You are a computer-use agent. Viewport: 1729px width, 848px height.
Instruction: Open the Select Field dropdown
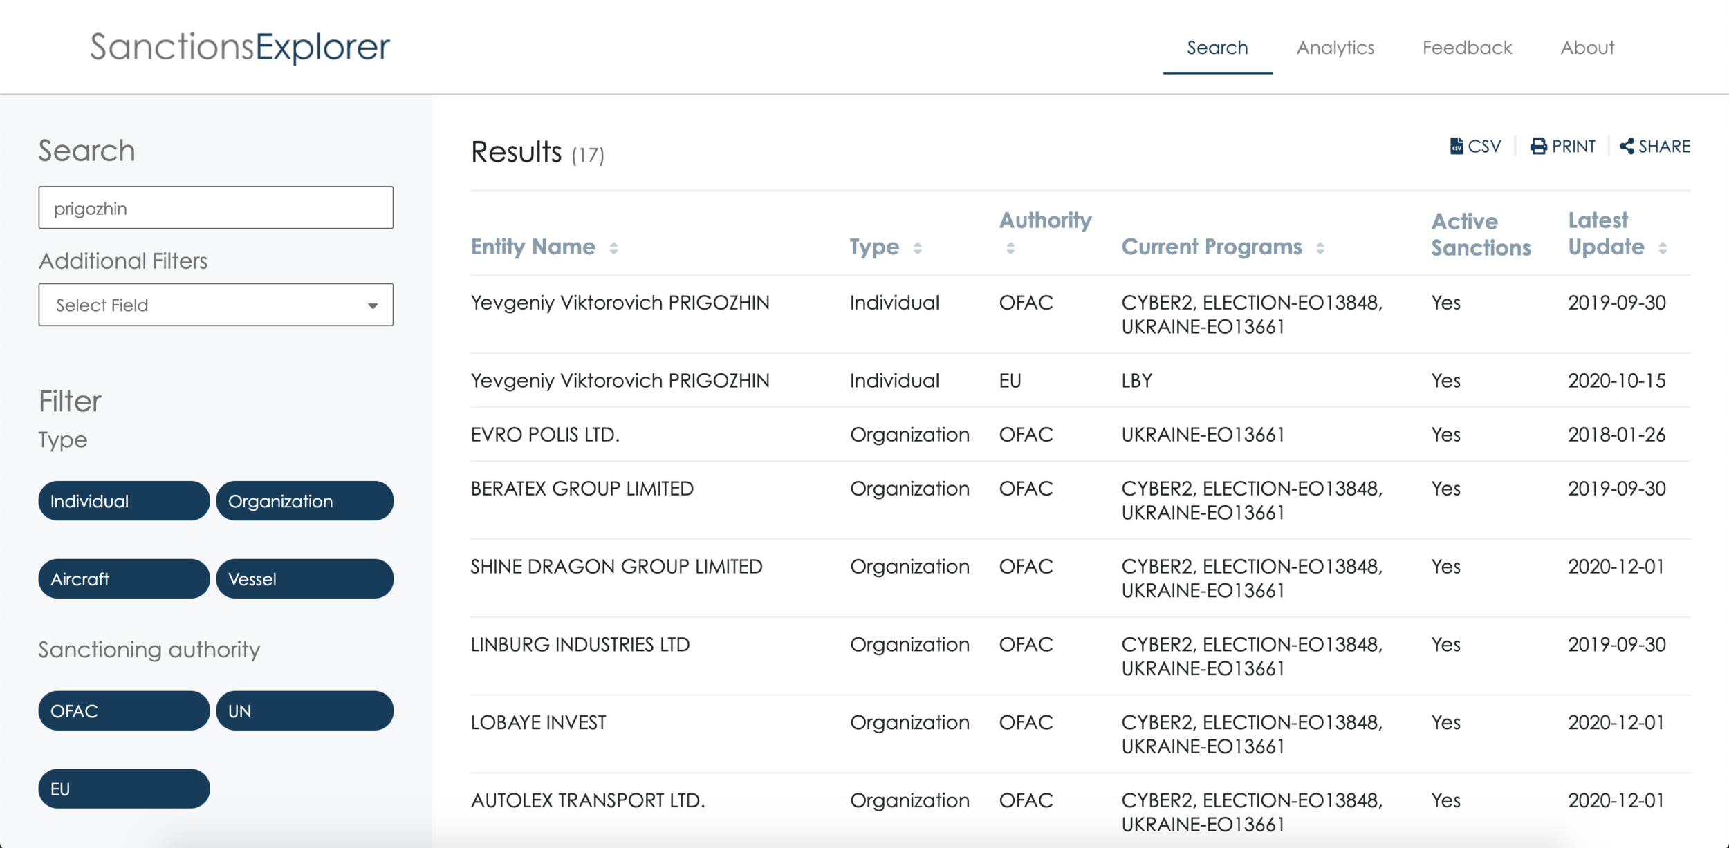coord(216,305)
